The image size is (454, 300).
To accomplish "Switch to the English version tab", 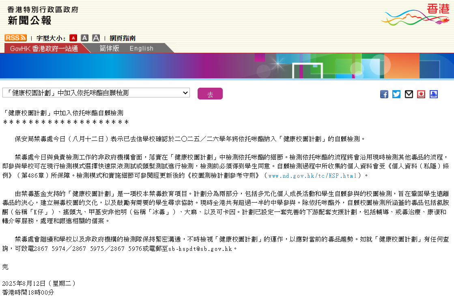I will (x=142, y=48).
